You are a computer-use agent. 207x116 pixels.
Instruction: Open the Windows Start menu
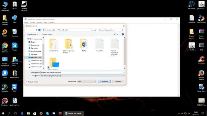[3, 113]
